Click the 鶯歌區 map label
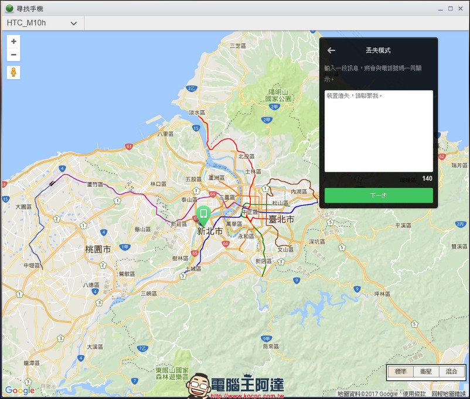This screenshot has height=399, width=470. tap(127, 274)
